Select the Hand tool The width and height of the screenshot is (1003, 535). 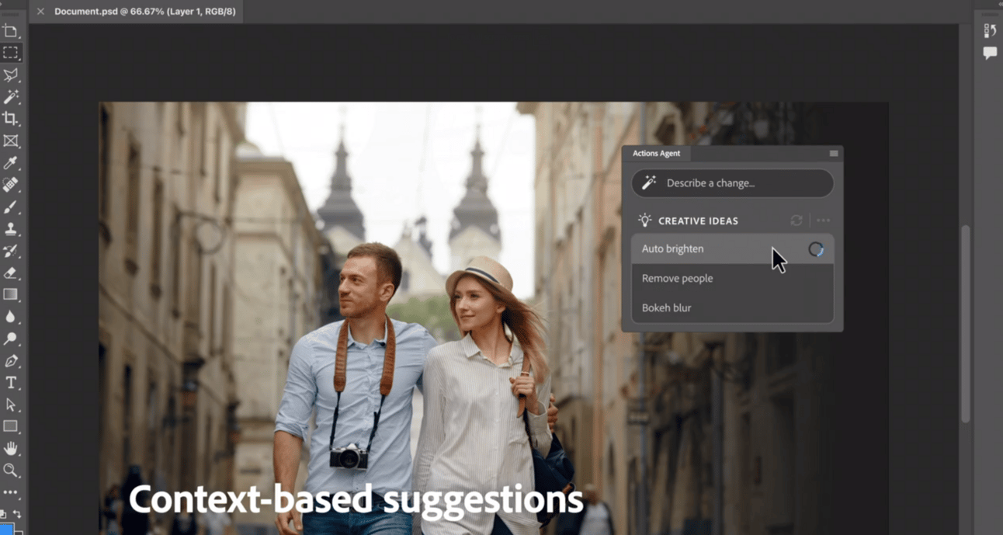click(x=11, y=449)
